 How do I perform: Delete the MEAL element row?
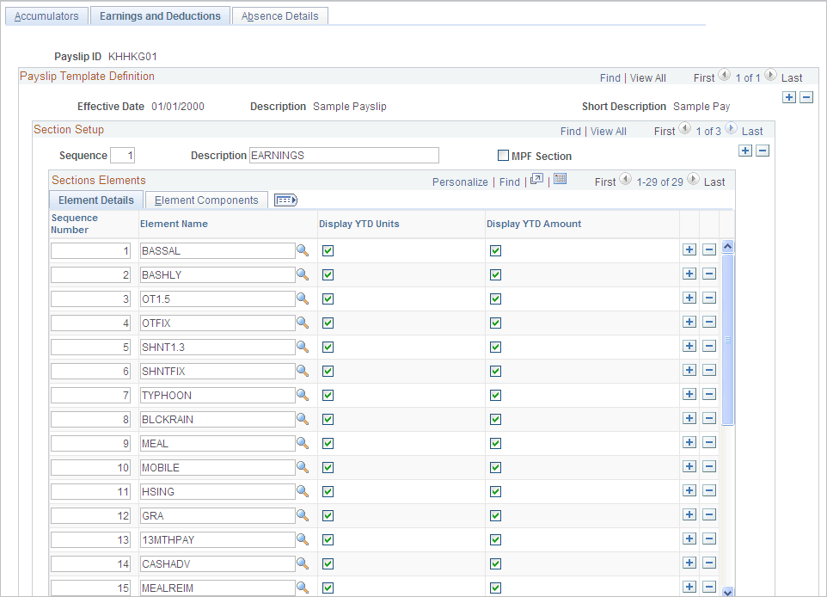709,442
